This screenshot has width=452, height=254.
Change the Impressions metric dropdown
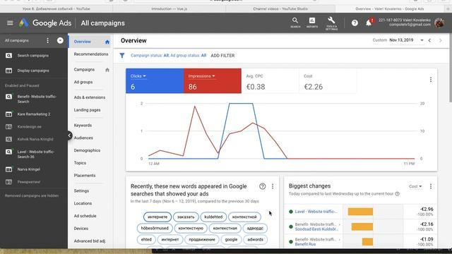pyautogui.click(x=201, y=76)
